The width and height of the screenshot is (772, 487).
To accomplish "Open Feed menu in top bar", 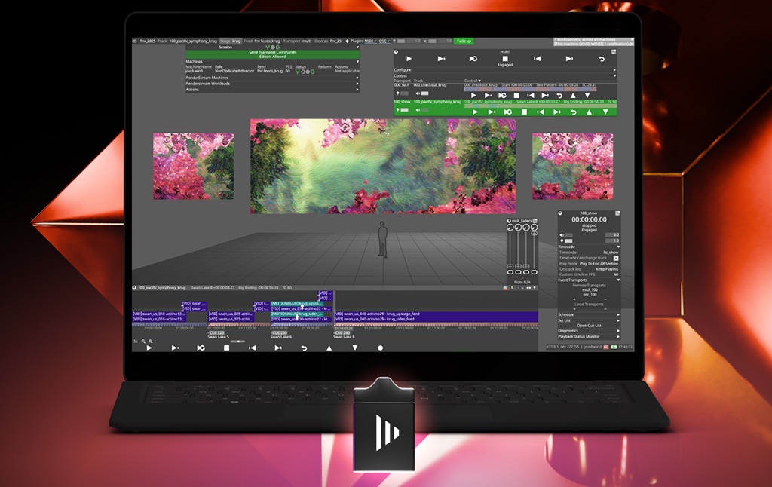I will 262,41.
